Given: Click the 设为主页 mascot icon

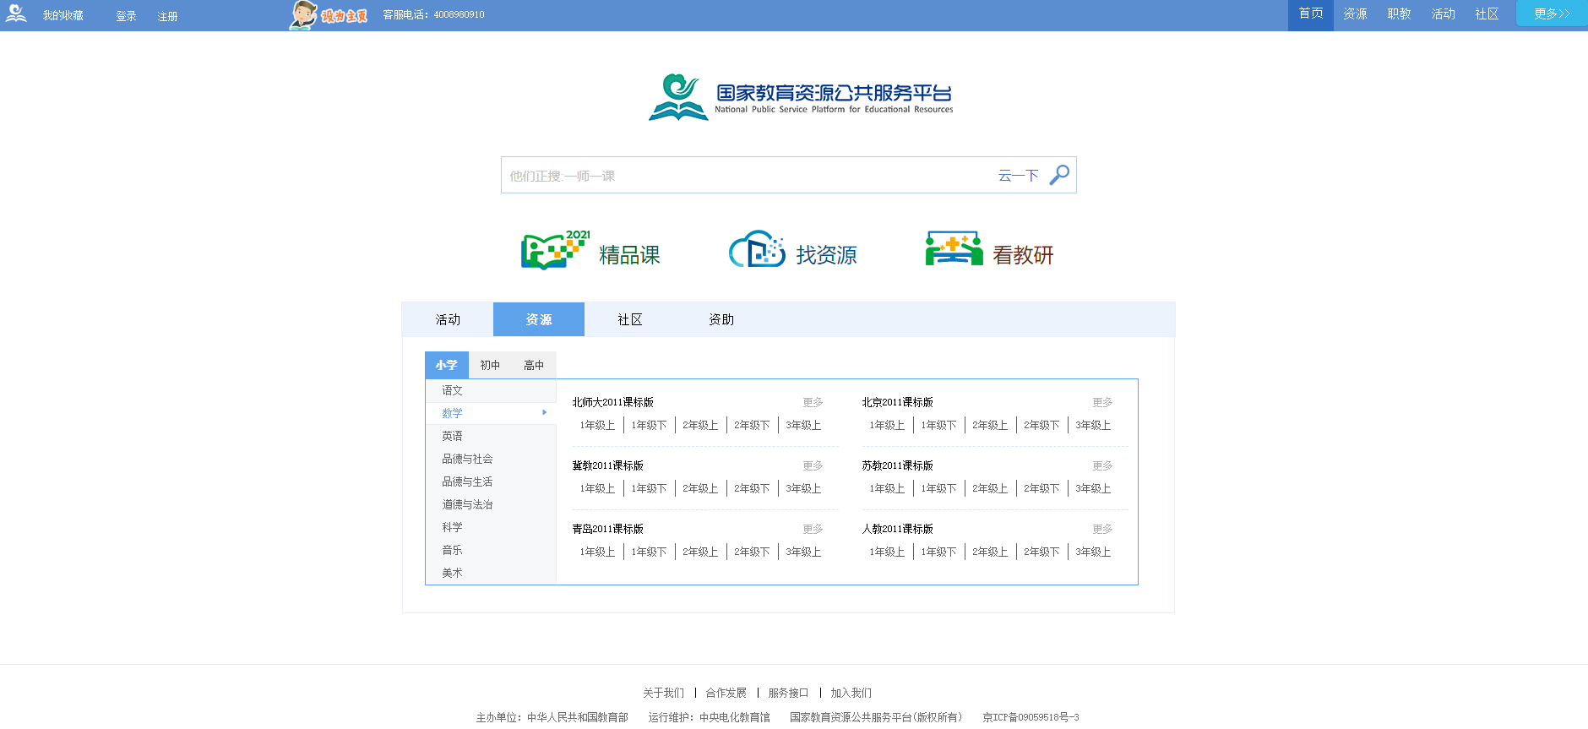Looking at the screenshot, I should pos(329,15).
